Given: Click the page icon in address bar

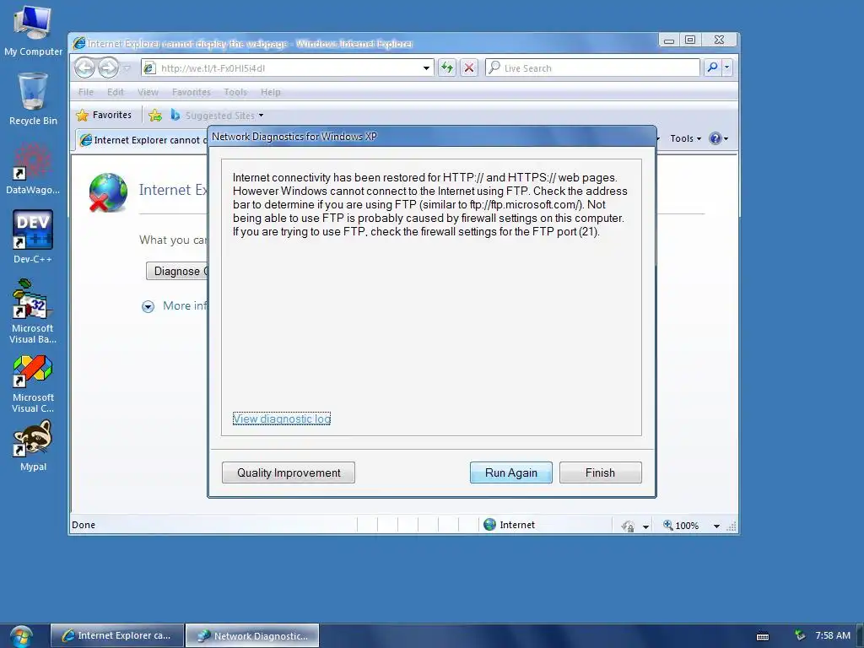Looking at the screenshot, I should pyautogui.click(x=149, y=67).
